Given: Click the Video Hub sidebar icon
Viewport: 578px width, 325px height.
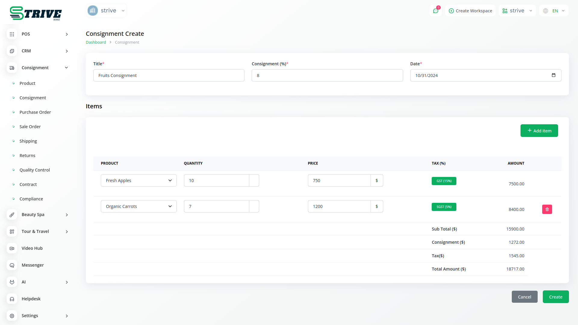Looking at the screenshot, I should pyautogui.click(x=12, y=248).
